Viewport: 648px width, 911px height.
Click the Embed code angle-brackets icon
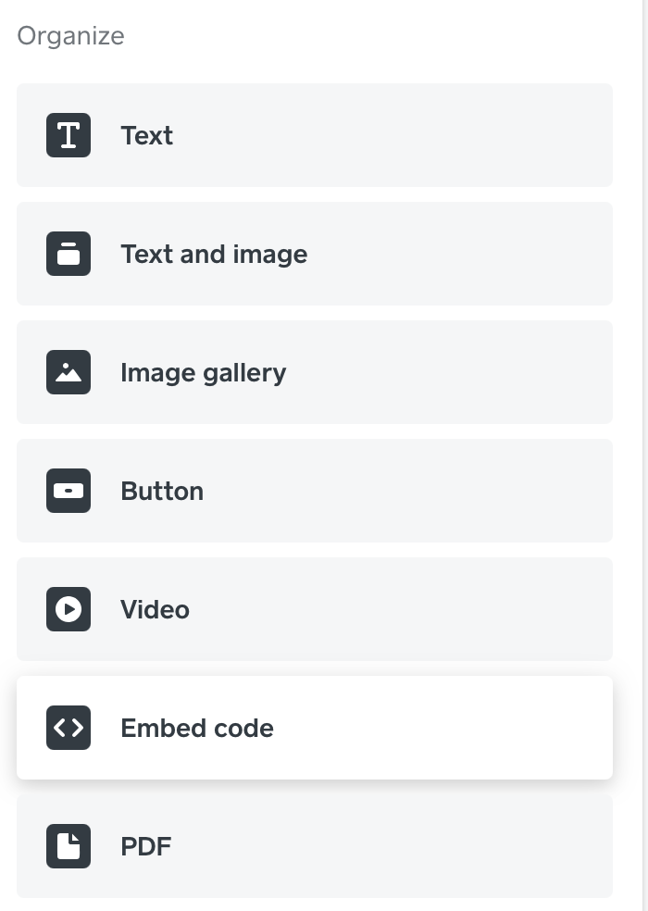pyautogui.click(x=68, y=728)
